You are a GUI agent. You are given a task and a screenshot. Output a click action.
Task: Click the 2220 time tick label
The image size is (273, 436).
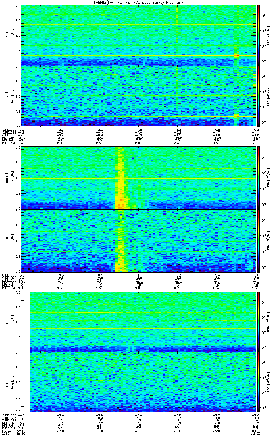point(60,431)
